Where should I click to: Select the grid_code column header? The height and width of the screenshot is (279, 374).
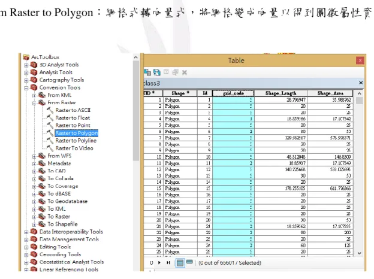tap(233, 93)
